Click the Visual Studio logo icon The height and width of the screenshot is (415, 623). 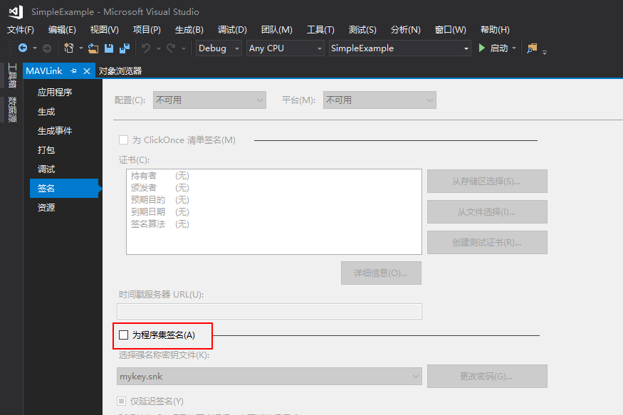click(x=16, y=12)
